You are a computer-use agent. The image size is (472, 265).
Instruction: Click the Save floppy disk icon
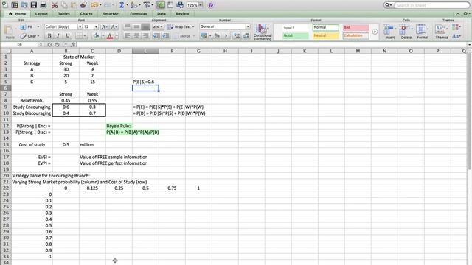[34, 5]
